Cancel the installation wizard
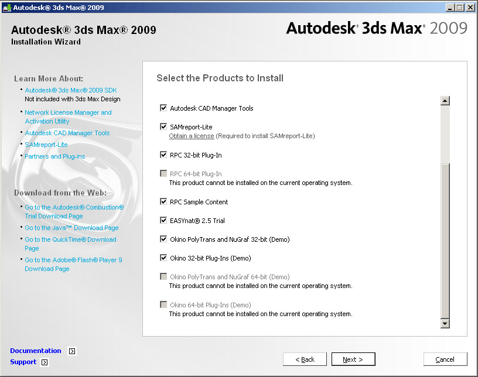 [445, 359]
